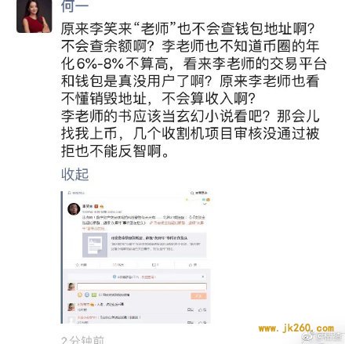Like the first comment with the thumbs-up icon

click(201, 310)
